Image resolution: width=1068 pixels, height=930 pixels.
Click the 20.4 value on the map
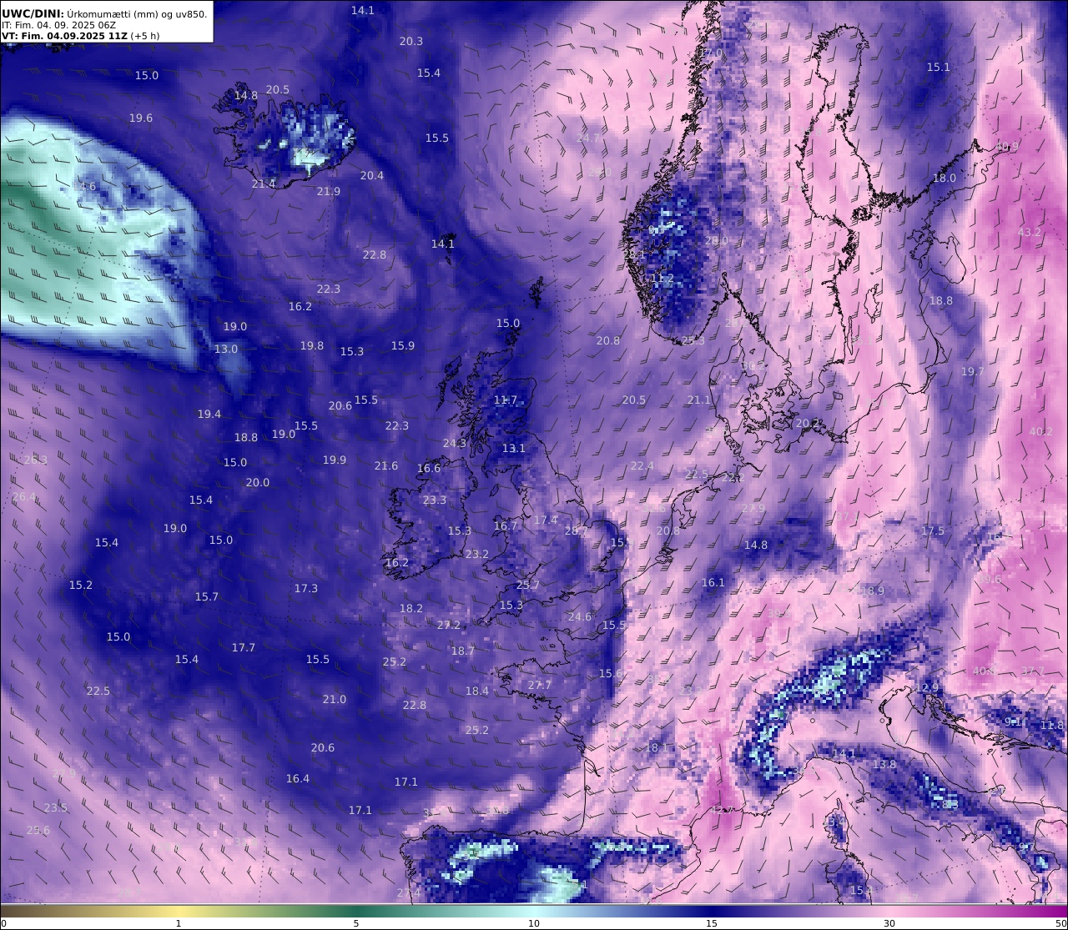pos(372,175)
